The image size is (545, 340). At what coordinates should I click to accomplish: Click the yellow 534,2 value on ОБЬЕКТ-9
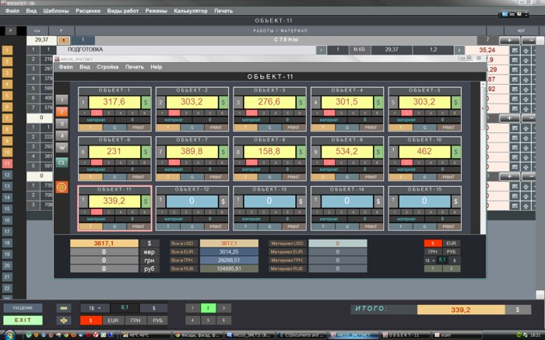click(347, 152)
